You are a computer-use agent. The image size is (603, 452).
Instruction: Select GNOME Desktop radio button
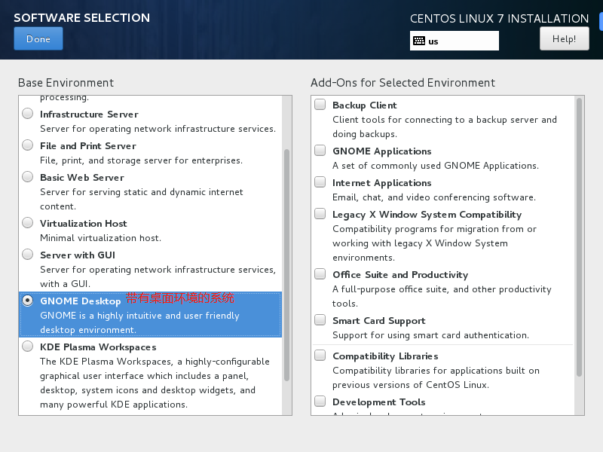(x=28, y=301)
